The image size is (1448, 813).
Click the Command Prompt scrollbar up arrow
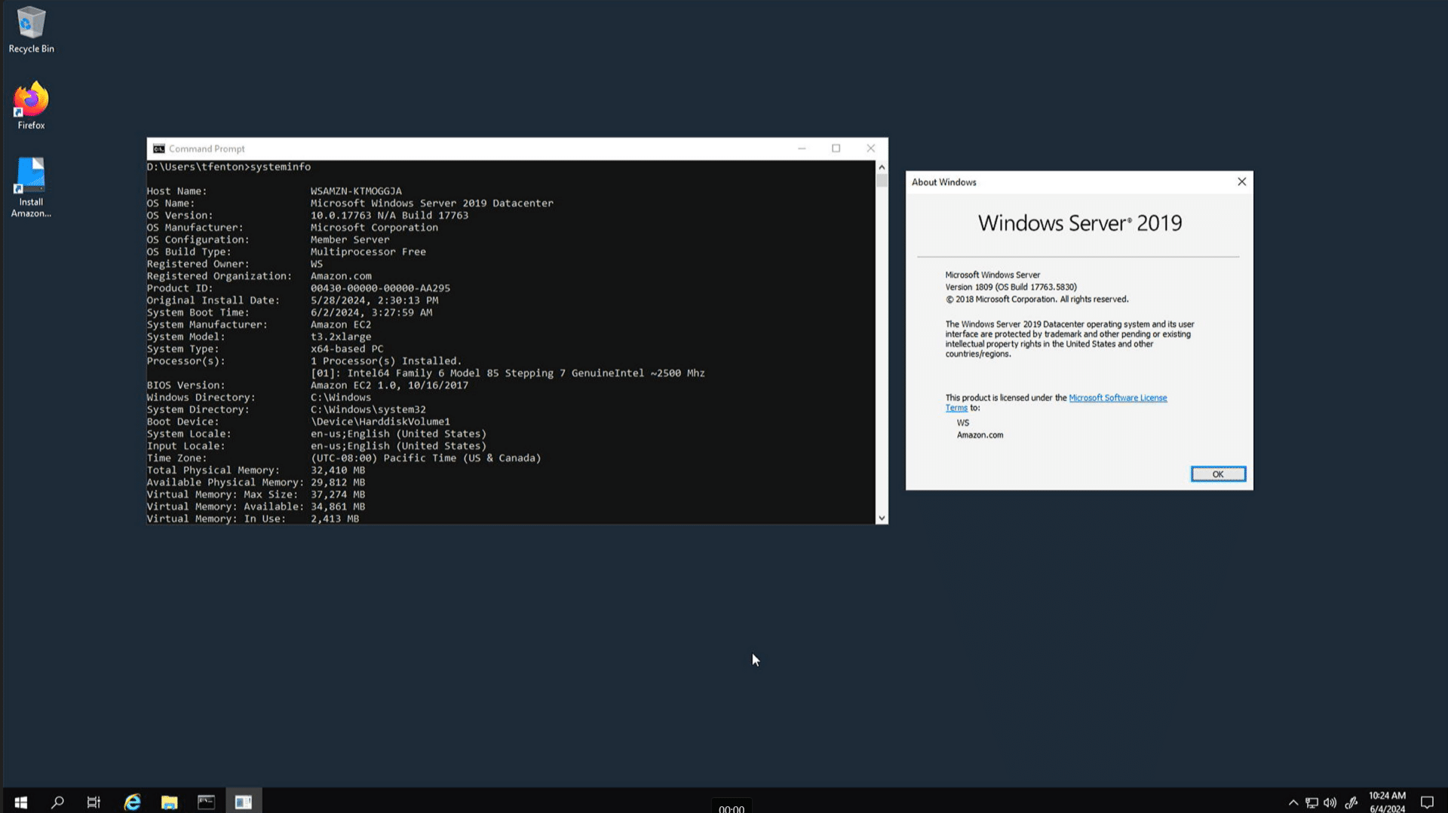click(882, 167)
